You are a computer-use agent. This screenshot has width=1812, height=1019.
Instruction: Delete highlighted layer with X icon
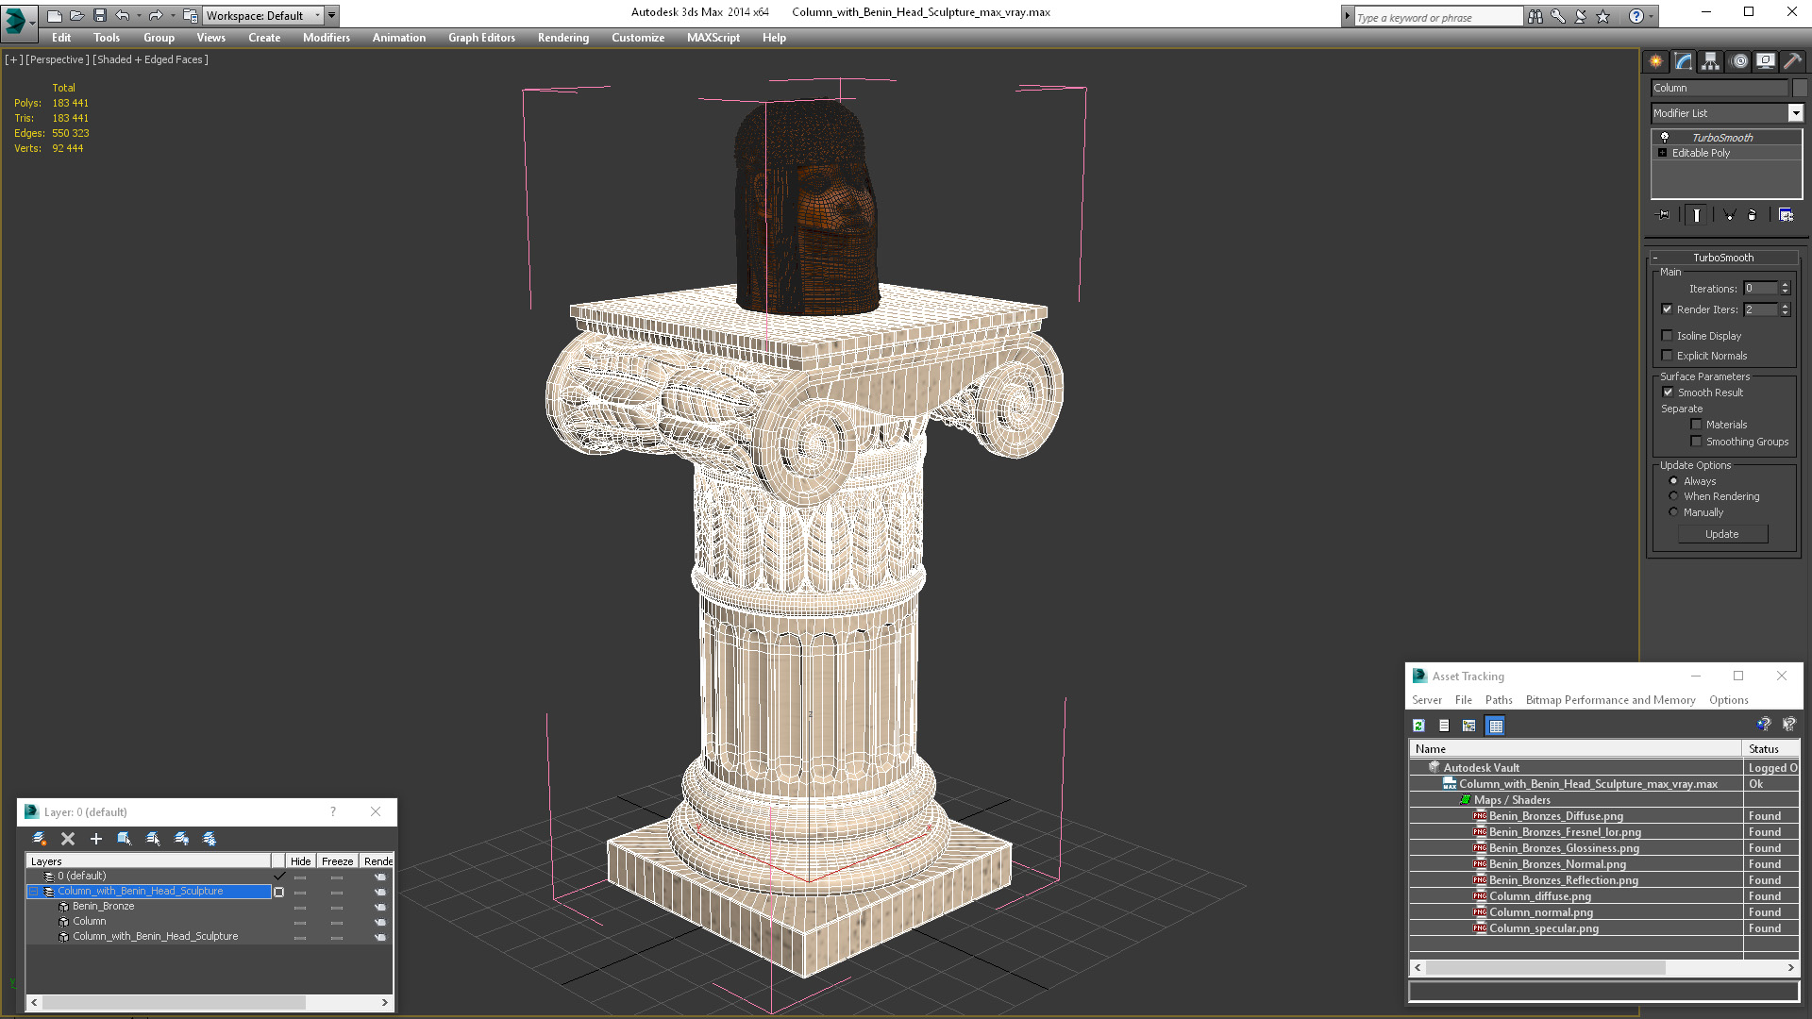click(68, 838)
